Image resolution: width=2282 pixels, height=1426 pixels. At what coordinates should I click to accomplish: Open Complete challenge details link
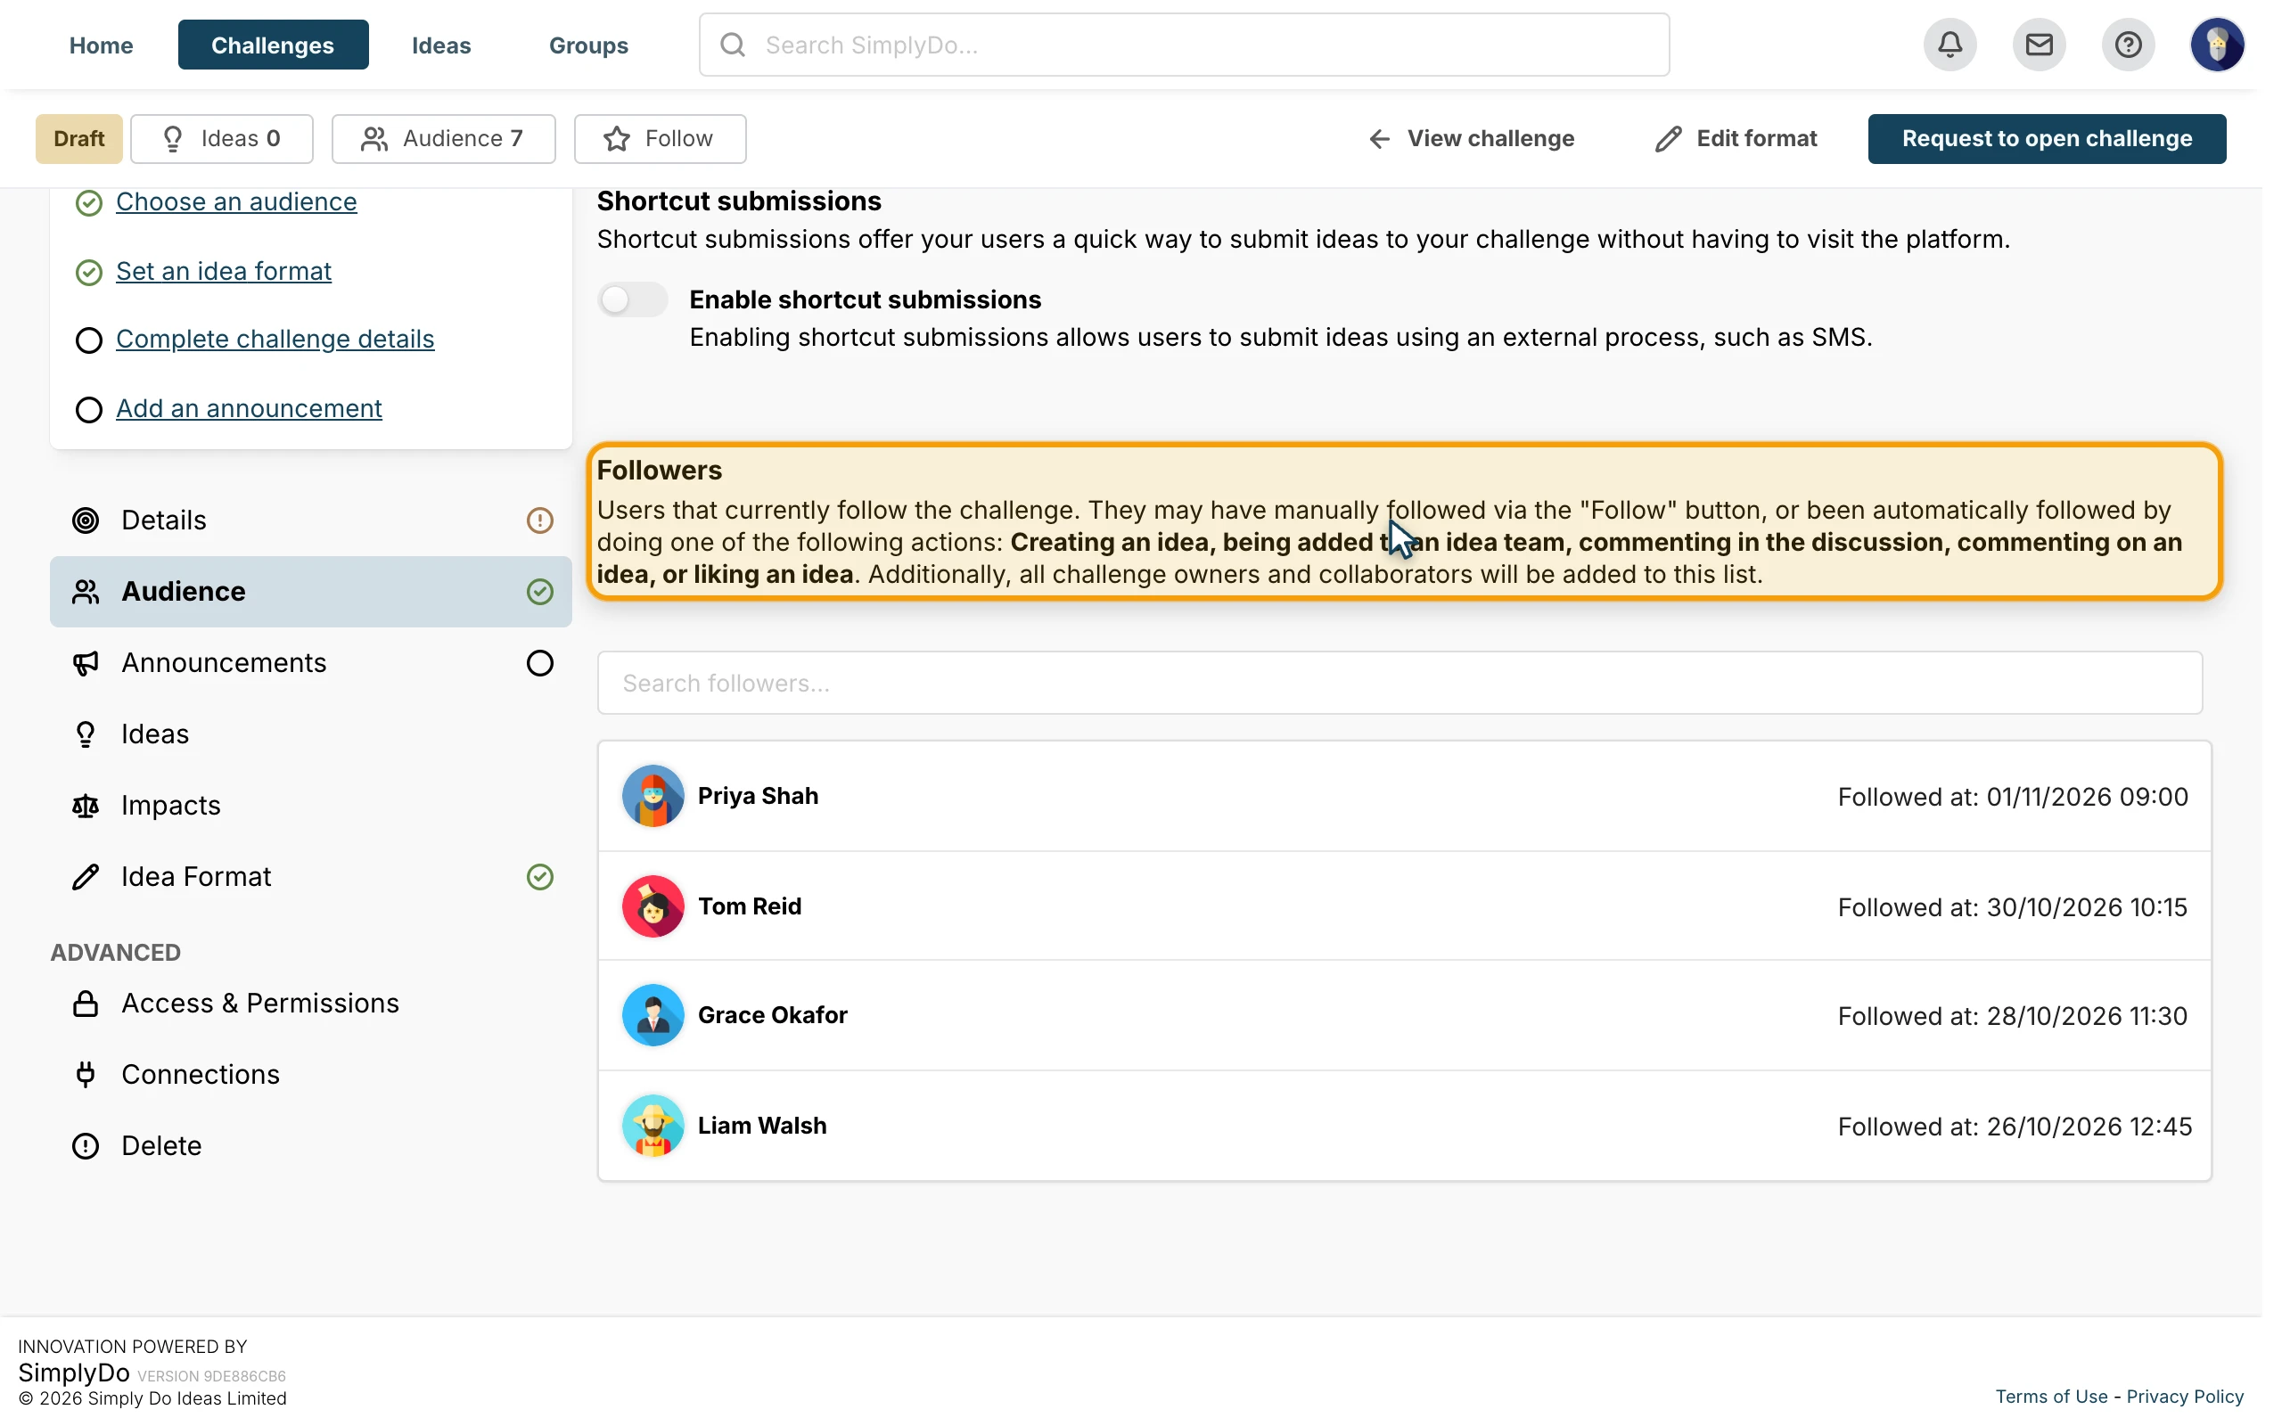275,340
